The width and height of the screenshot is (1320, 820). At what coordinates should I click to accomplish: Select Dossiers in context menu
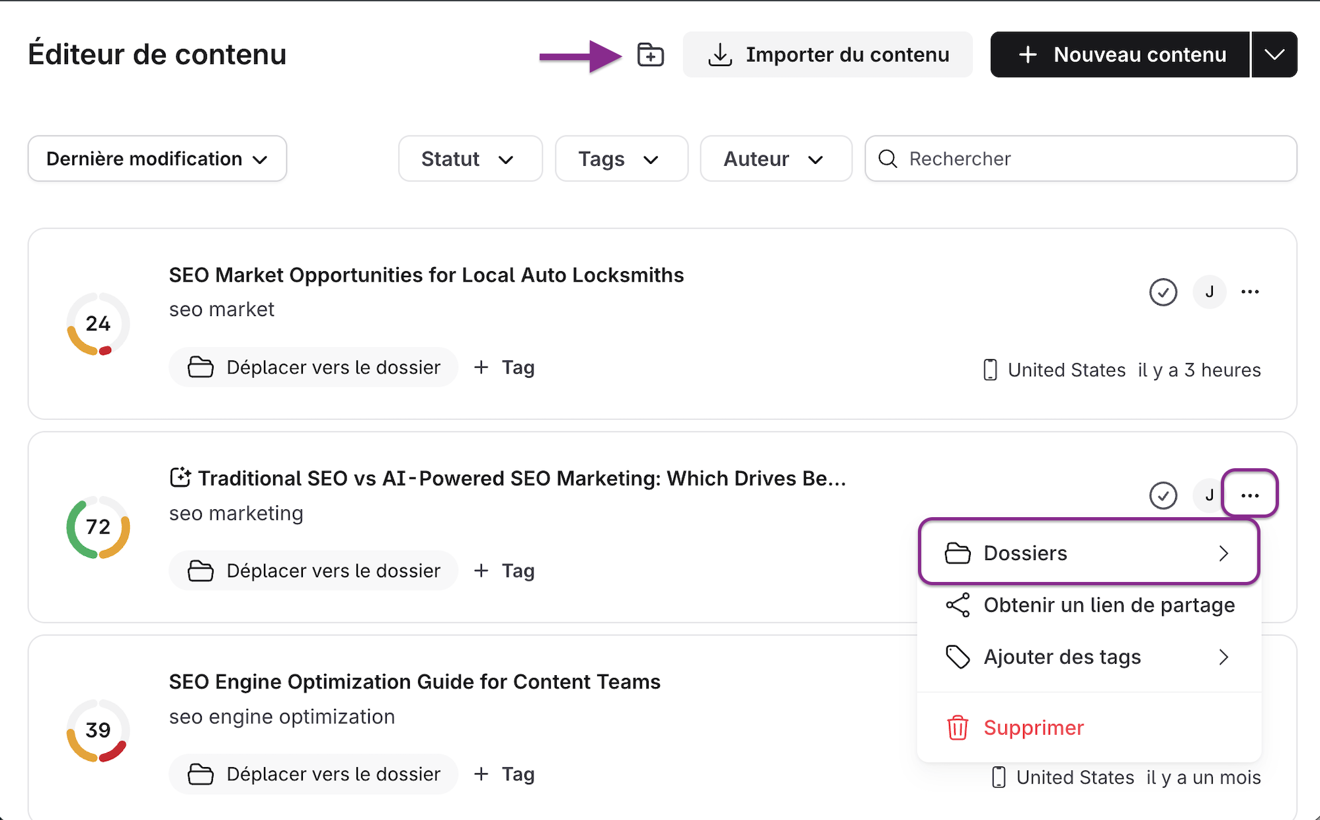[1089, 553]
